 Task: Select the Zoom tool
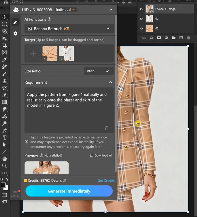click(4, 166)
